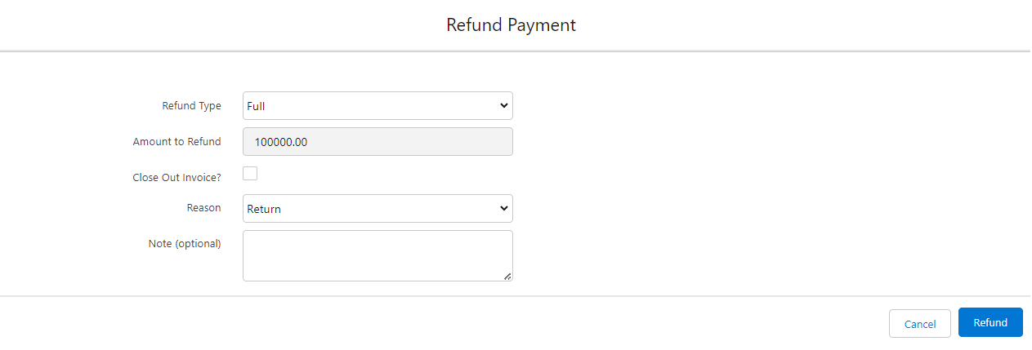Screen dimensions: 1032x350
Task: Select the Amount to Refund field
Action: (x=378, y=142)
